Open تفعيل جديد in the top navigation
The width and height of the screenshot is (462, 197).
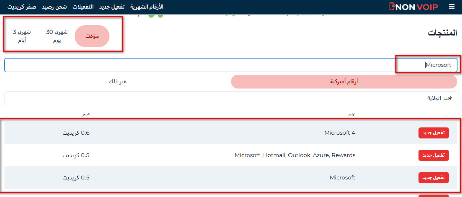(x=112, y=7)
